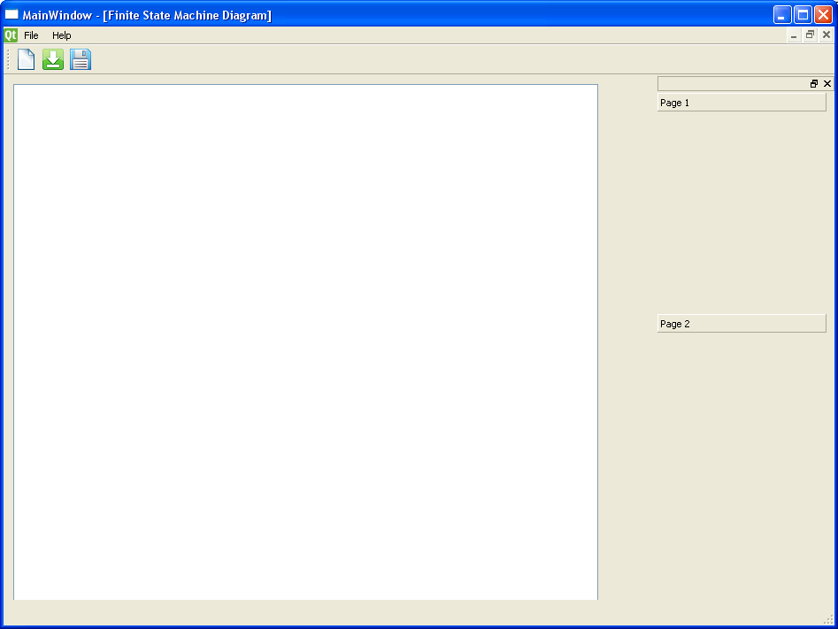
Task: Expand the Page 1 toolbox section
Action: 741,103
